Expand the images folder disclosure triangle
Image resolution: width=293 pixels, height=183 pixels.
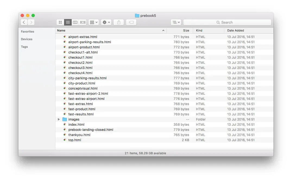59,119
